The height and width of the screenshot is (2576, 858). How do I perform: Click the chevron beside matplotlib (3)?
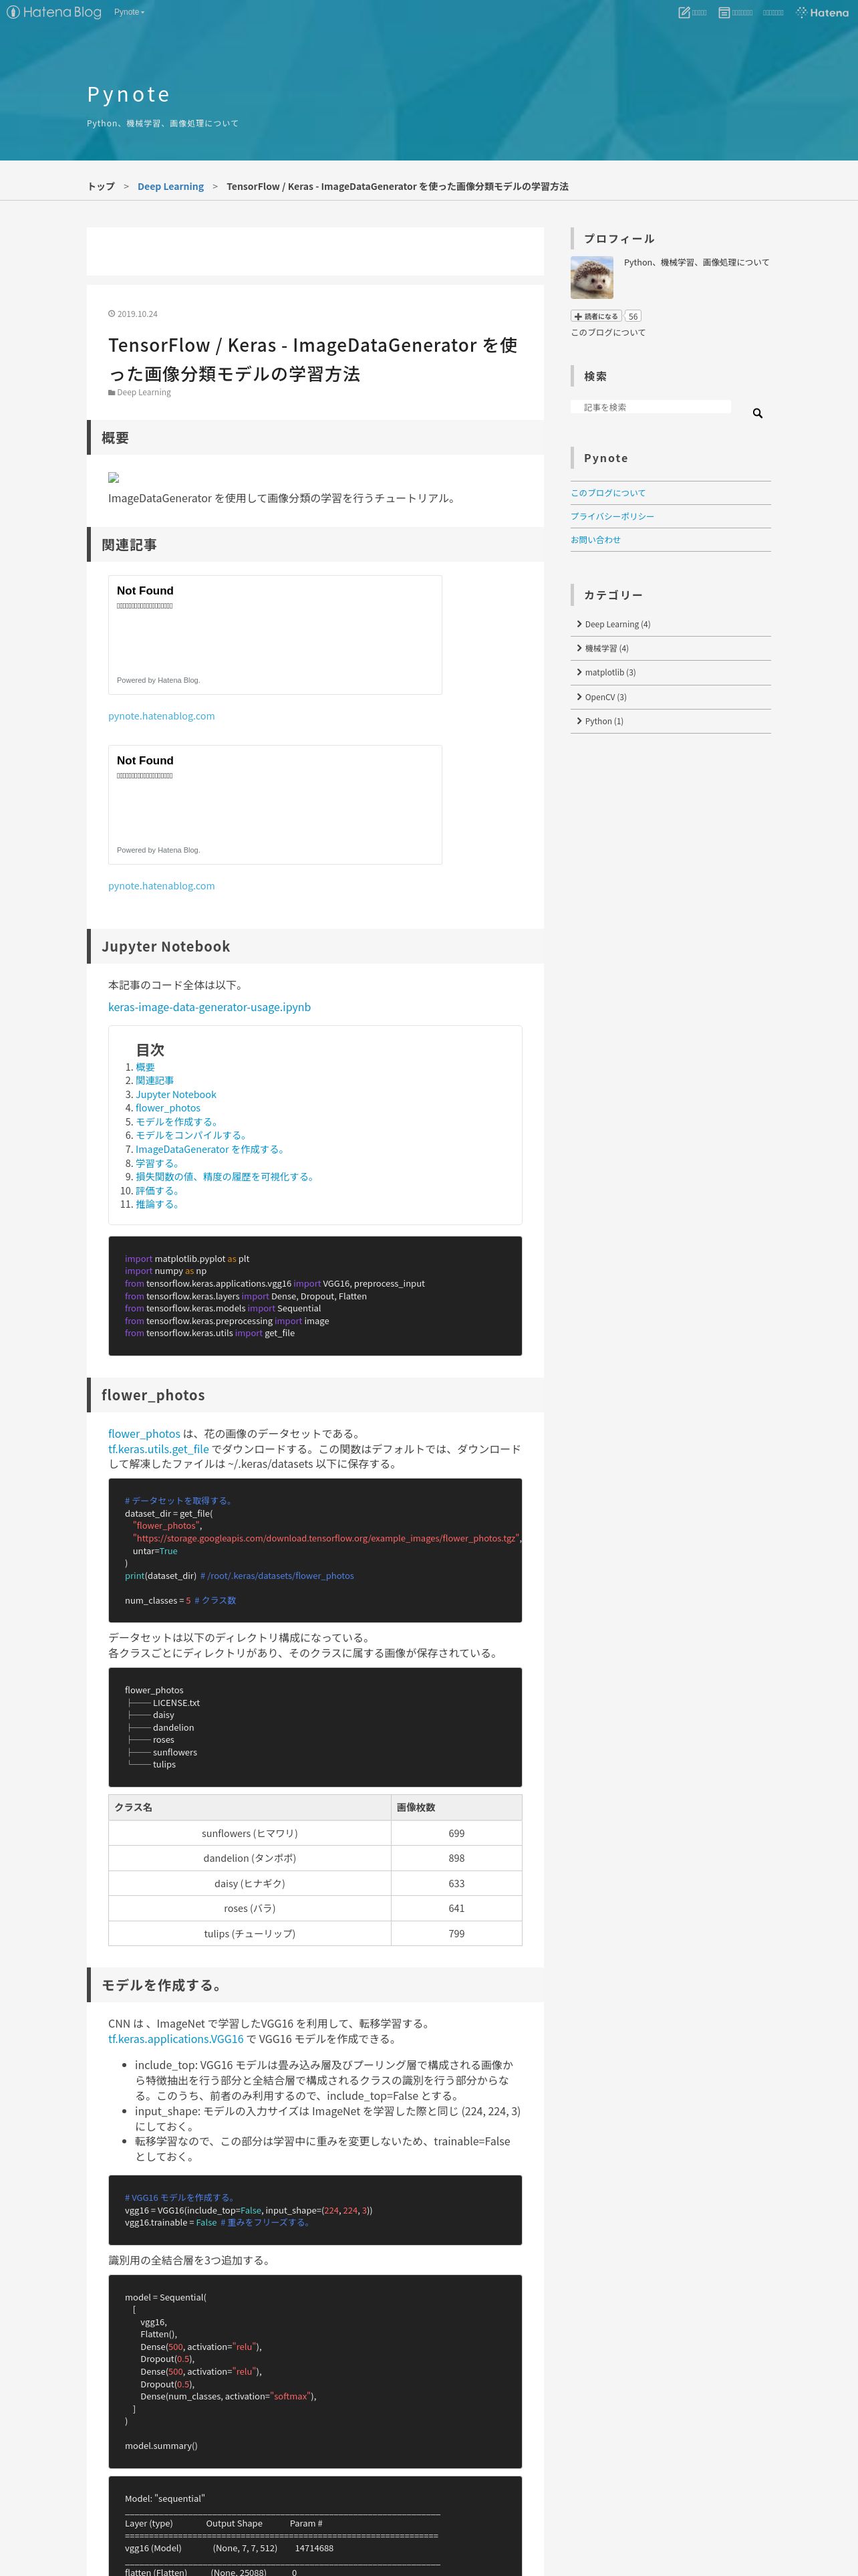(579, 672)
